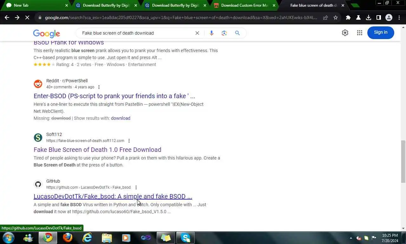Image resolution: width=406 pixels, height=244 pixels.
Task: Open the Chrome extensions puzzle icon
Action: 348,17
